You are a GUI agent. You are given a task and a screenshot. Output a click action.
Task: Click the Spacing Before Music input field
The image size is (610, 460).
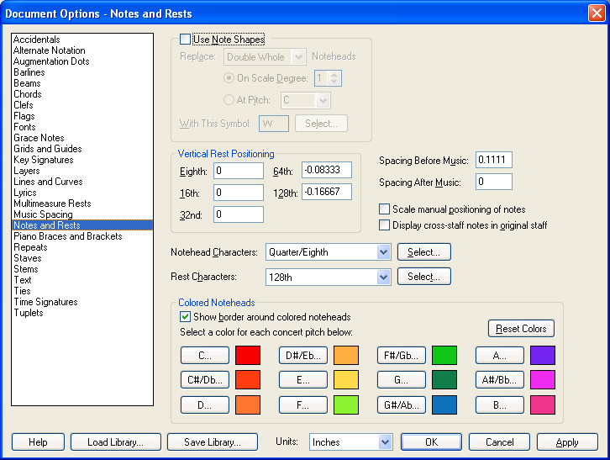pyautogui.click(x=493, y=160)
